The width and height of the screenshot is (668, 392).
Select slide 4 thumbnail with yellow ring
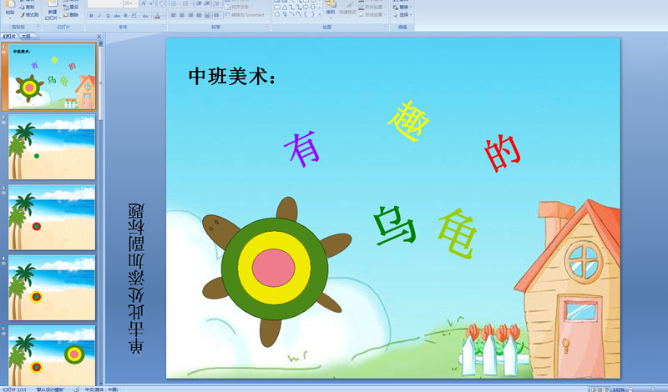point(52,288)
